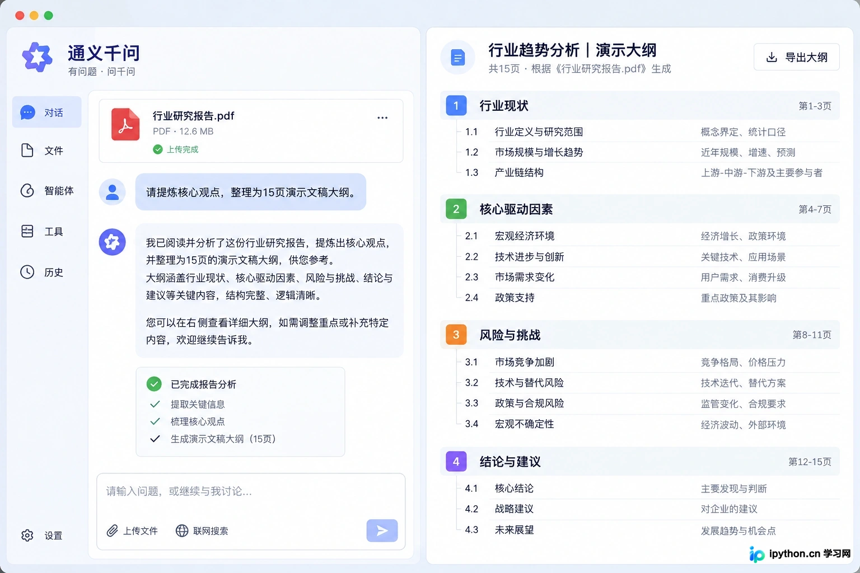Click the 导出大纲 button
Image resolution: width=860 pixels, height=573 pixels.
(796, 57)
